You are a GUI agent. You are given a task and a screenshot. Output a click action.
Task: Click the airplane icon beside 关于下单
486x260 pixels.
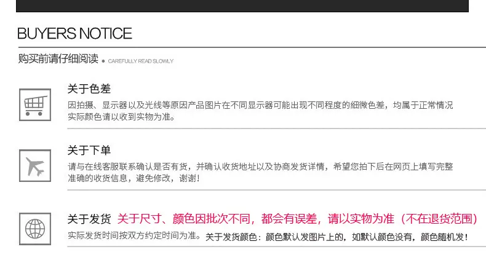35,165
